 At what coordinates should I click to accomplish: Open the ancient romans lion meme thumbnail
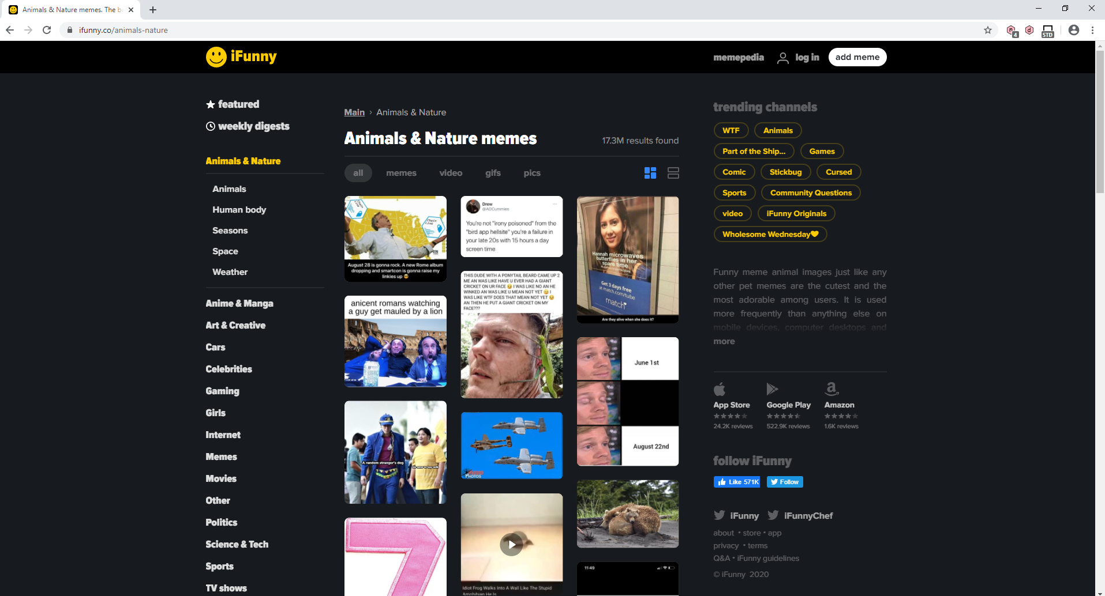[x=395, y=341]
